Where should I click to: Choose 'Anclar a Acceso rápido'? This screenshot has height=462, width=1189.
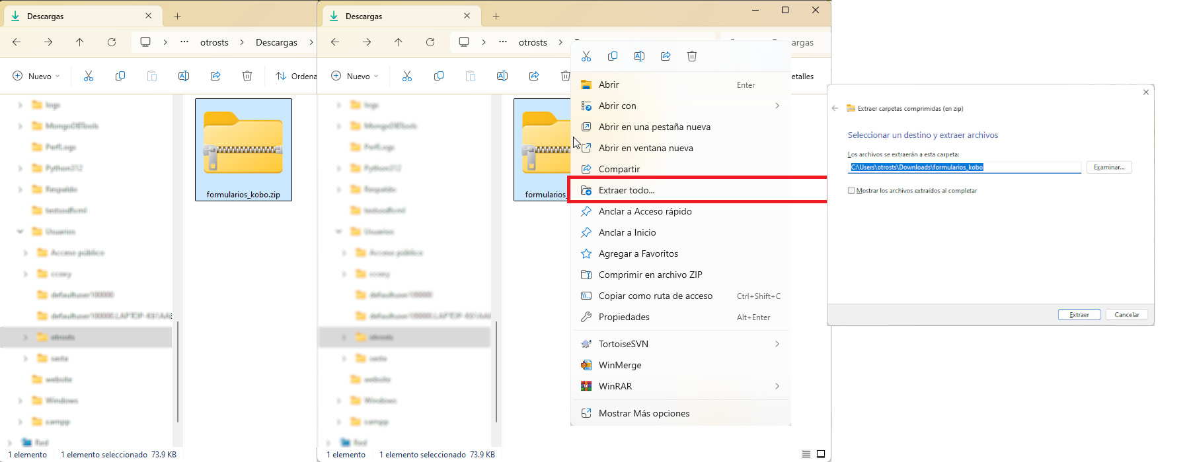pos(681,211)
